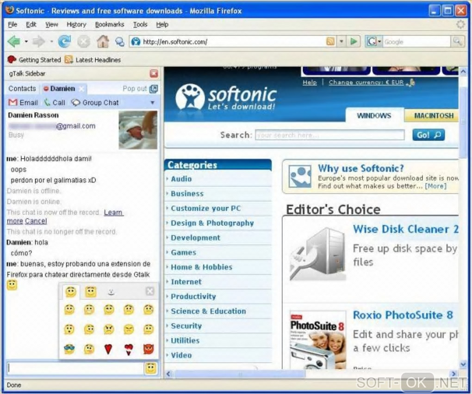This screenshot has width=472, height=394.
Task: Open Wise Disk Cleaner 2 title link
Action: 405,229
